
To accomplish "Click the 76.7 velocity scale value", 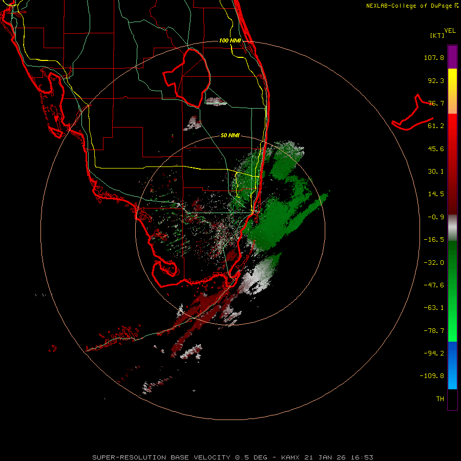I will [x=436, y=103].
